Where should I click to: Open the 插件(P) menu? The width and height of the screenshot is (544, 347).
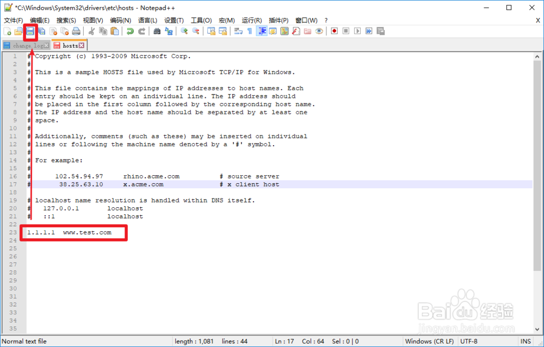[278, 21]
